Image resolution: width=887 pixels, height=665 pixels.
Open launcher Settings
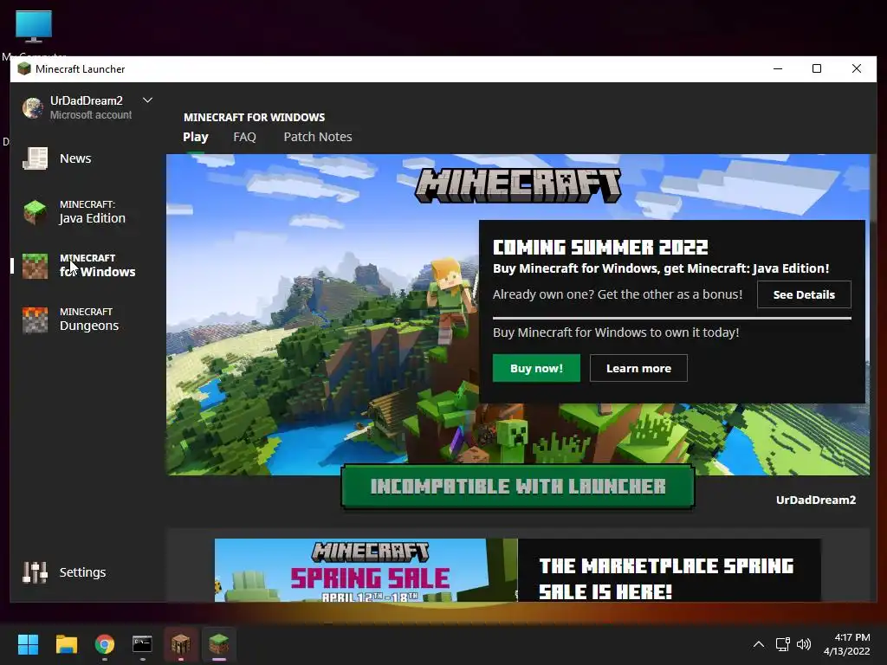pos(64,572)
